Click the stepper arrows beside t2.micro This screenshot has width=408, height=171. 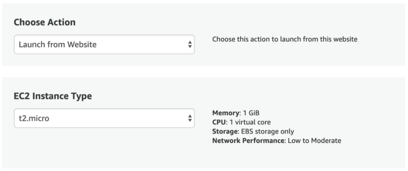point(190,119)
